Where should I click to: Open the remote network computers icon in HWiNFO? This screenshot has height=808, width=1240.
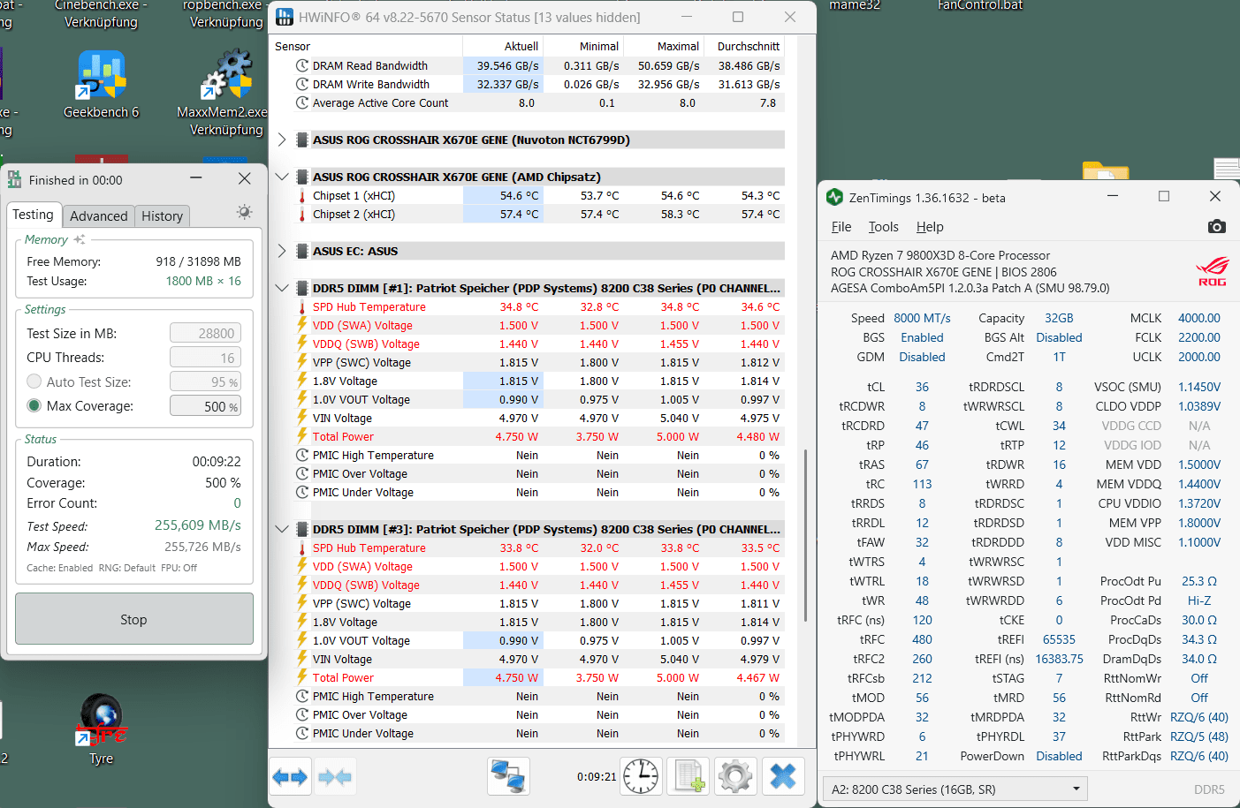click(508, 777)
